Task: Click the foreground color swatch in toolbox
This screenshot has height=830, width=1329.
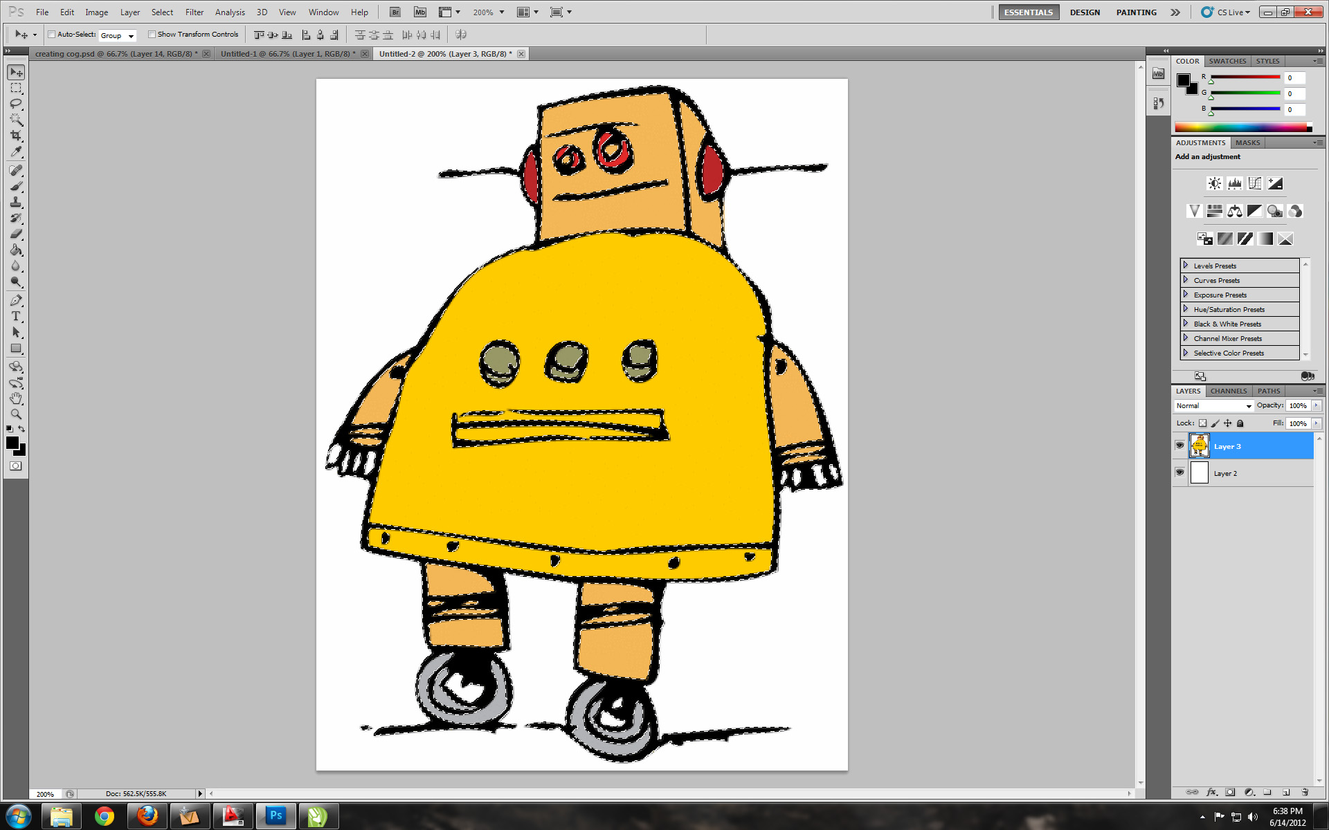Action: 12,443
